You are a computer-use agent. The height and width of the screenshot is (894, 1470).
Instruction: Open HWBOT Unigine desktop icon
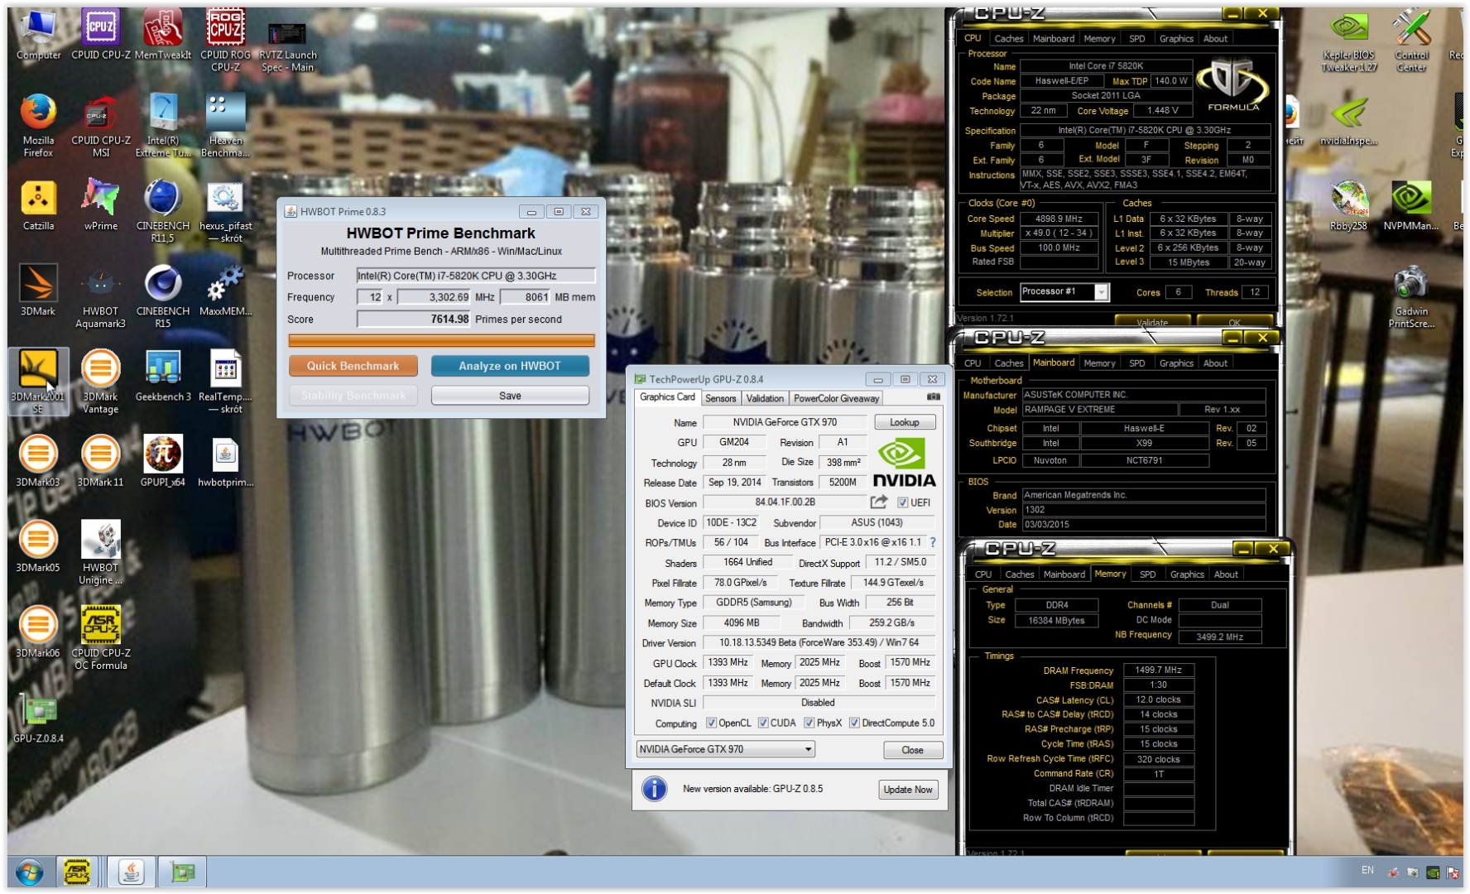coord(100,552)
